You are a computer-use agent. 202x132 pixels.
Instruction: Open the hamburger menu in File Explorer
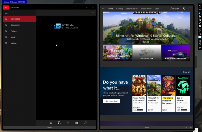pos(6,13)
